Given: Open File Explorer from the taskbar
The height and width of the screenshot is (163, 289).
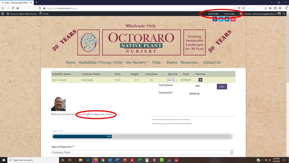Looking at the screenshot, I should pyautogui.click(x=81, y=160).
